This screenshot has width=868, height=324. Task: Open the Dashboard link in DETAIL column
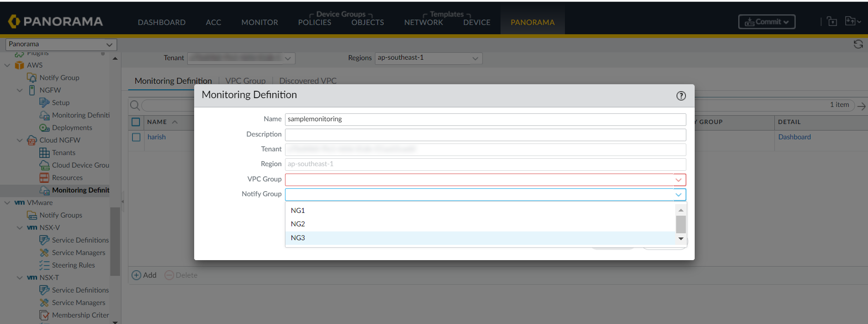pyautogui.click(x=794, y=137)
